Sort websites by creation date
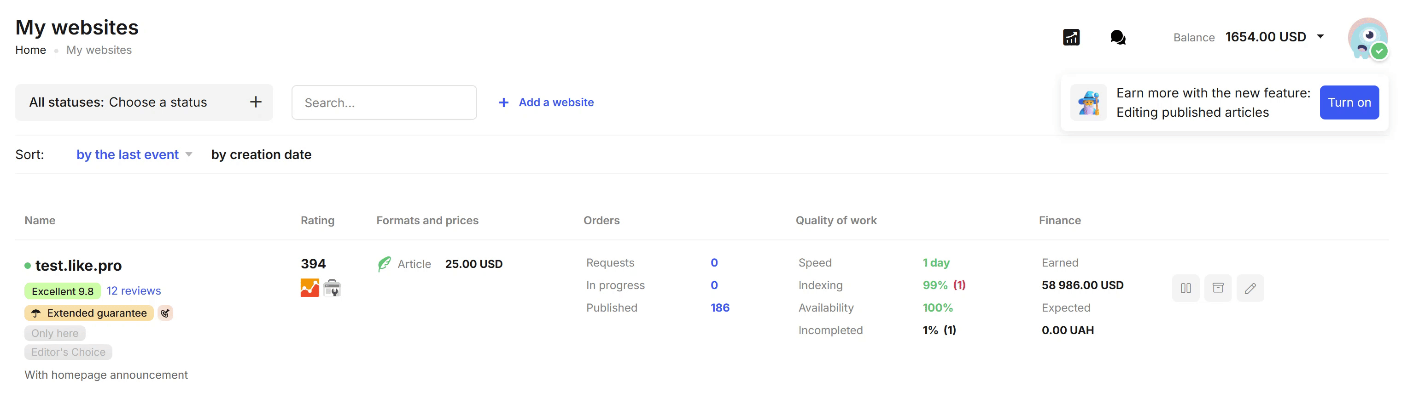This screenshot has width=1413, height=398. point(261,154)
